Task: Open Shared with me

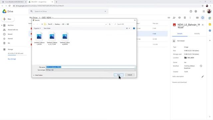Action: [x=13, y=30]
